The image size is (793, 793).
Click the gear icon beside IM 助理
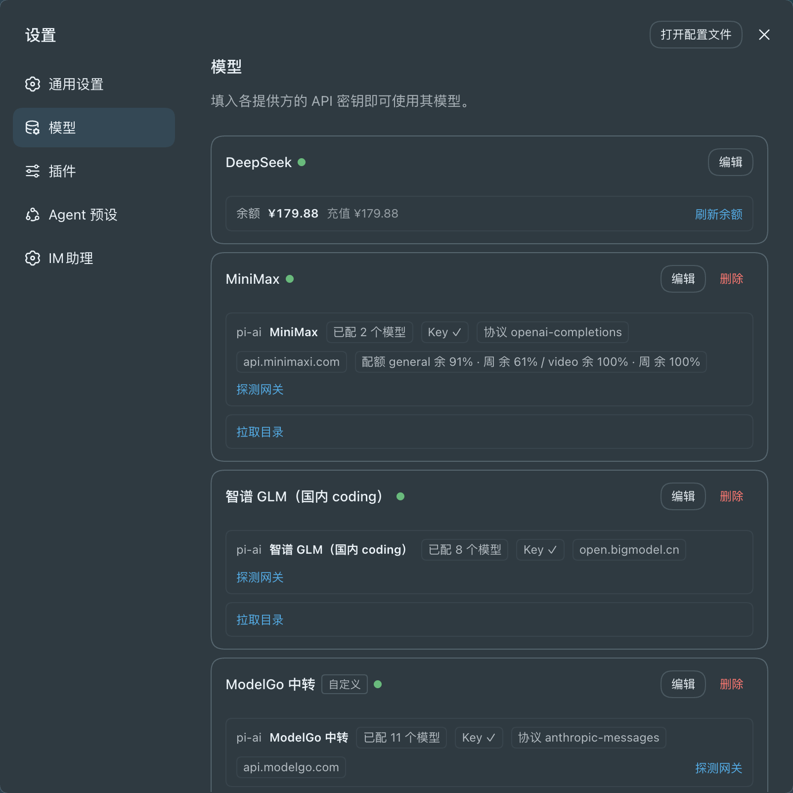33,258
